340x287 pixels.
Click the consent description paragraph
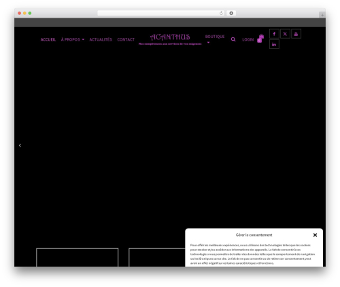[x=252, y=254]
